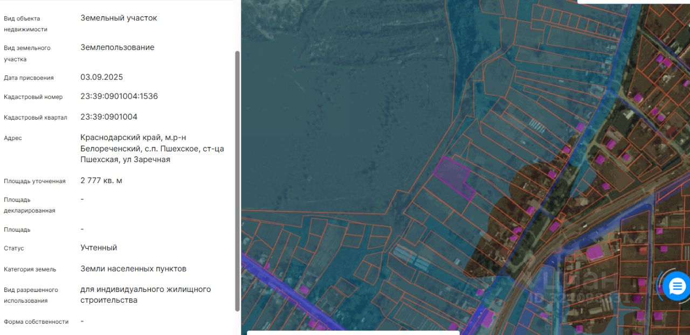Click the label 'Вид объекта недвижимости'
Image resolution: width=690 pixels, height=335 pixels.
point(25,24)
